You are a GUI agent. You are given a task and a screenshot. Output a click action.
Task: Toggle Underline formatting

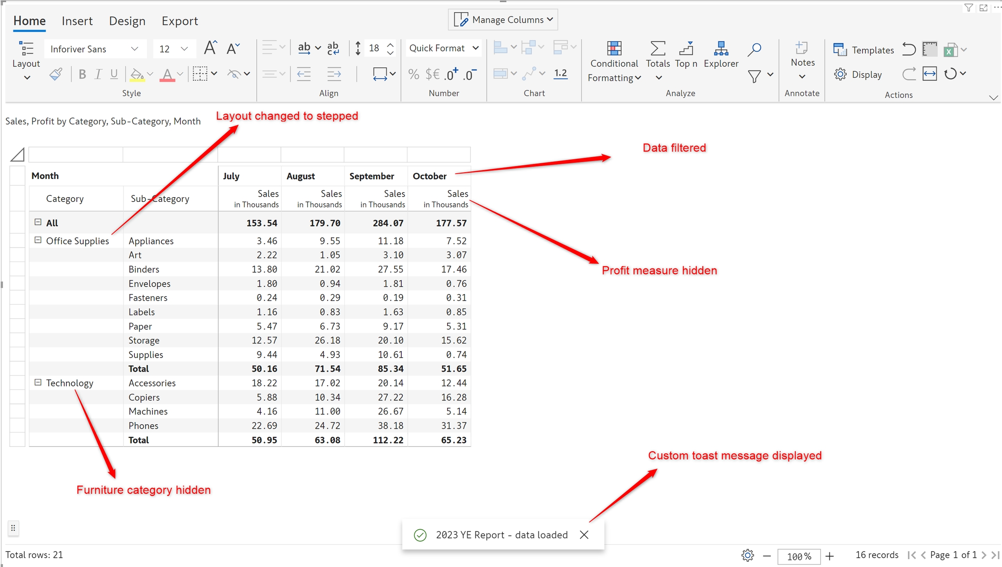tap(114, 74)
